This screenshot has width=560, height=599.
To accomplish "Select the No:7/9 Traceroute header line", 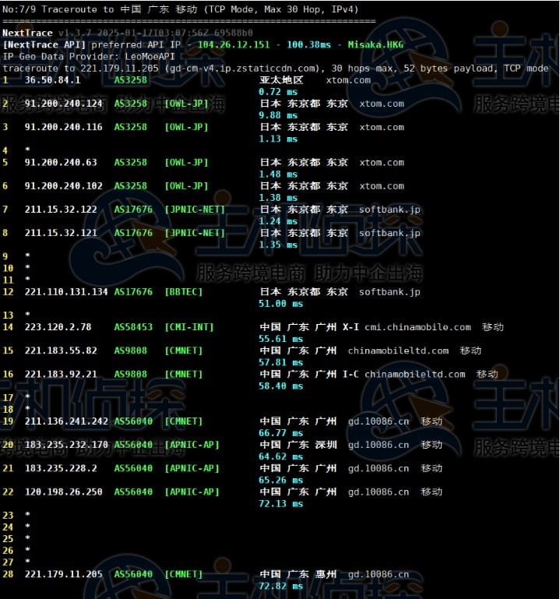I will pyautogui.click(x=180, y=9).
